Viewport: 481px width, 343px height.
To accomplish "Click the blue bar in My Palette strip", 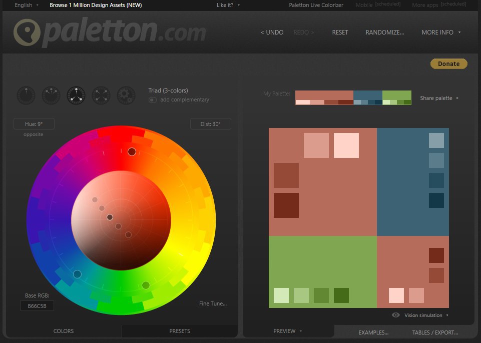I will click(x=368, y=95).
